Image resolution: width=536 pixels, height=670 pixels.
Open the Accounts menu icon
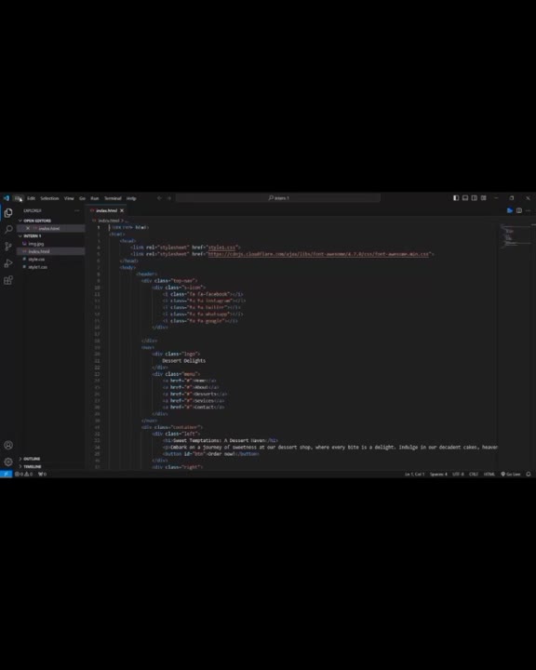point(8,445)
